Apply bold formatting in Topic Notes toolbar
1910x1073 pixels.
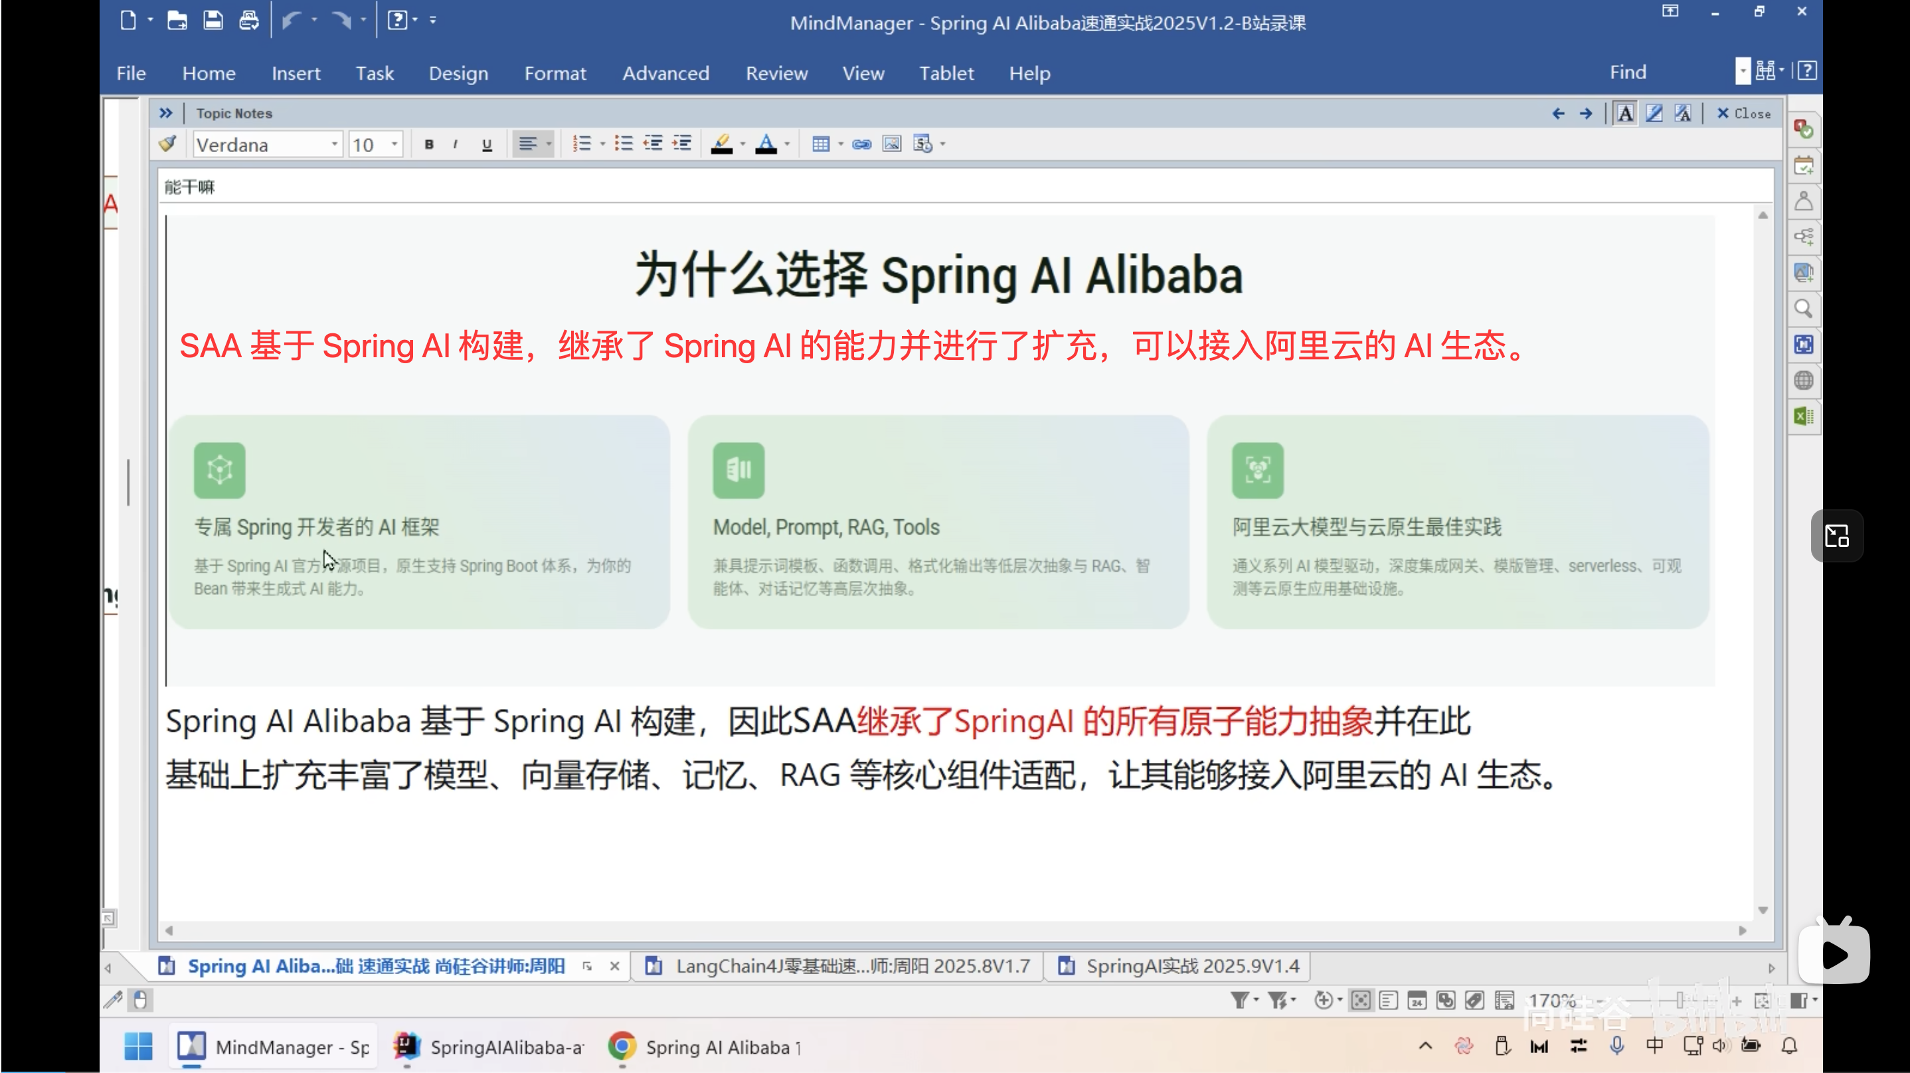pyautogui.click(x=428, y=144)
